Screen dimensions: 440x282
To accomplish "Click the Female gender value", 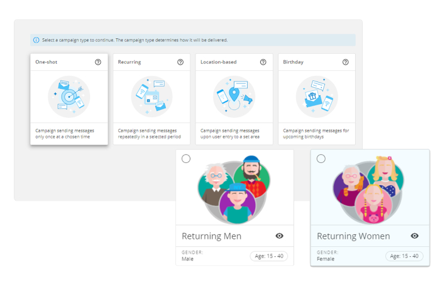I will click(x=326, y=259).
